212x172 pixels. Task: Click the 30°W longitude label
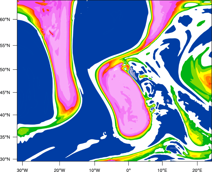click(x=23, y=170)
